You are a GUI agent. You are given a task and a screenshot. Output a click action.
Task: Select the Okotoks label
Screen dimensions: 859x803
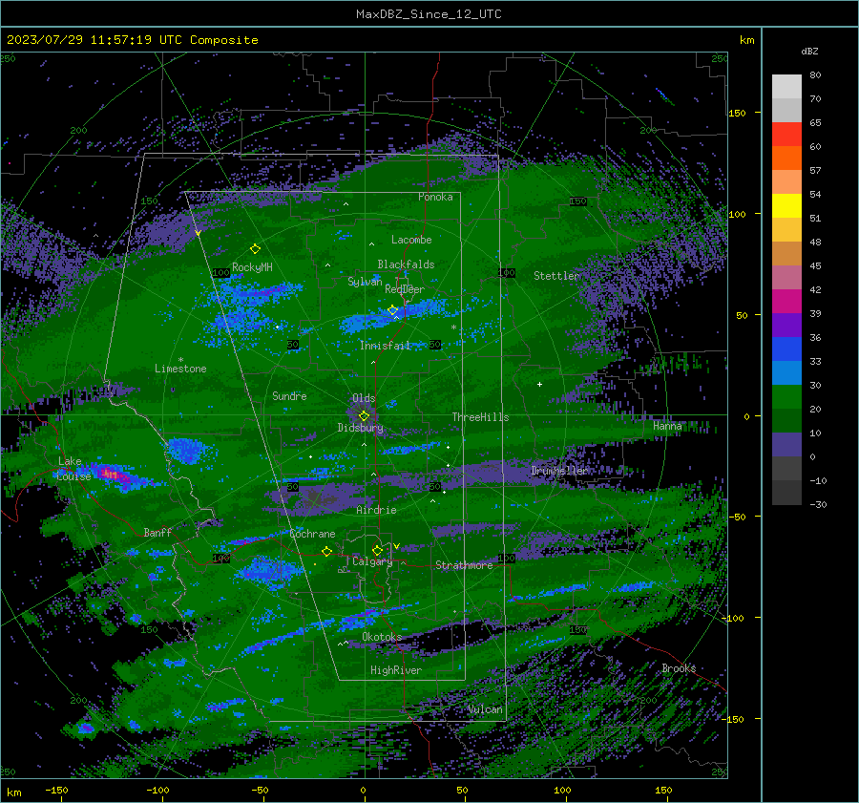click(382, 637)
